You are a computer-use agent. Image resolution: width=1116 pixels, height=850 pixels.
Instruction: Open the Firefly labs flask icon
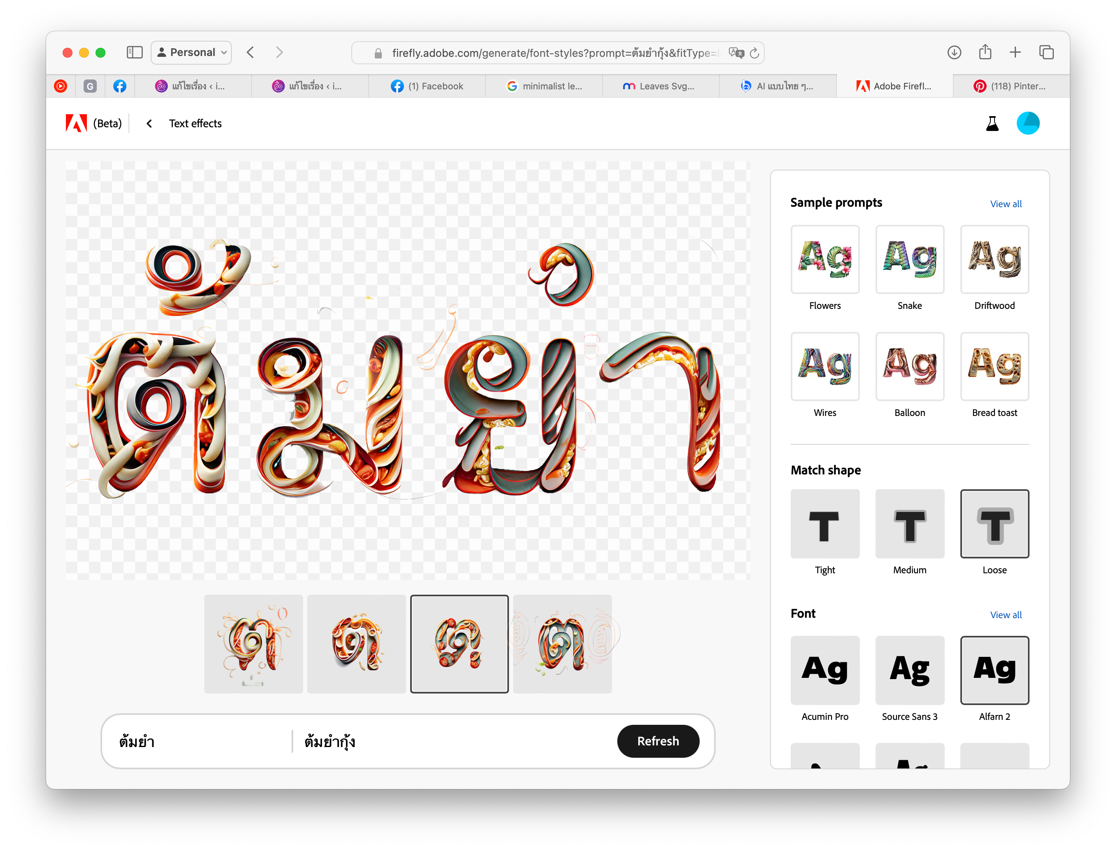tap(992, 124)
